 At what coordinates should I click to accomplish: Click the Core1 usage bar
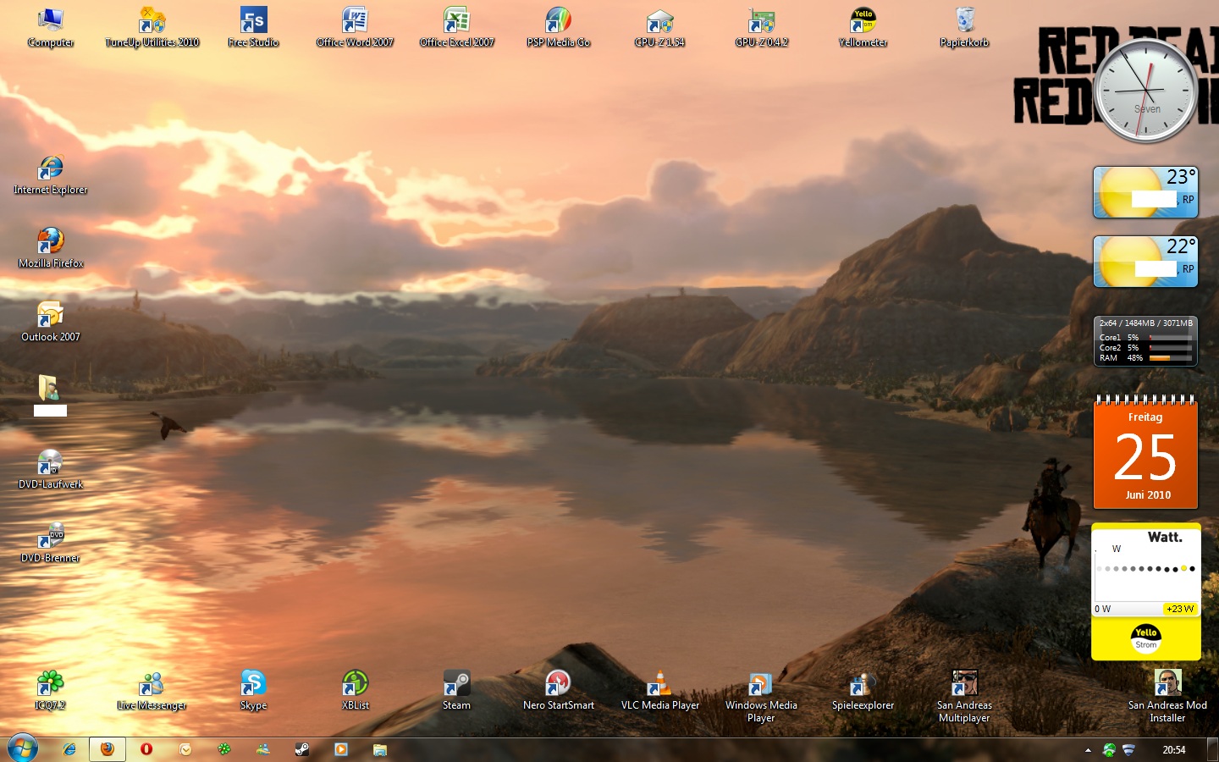[1171, 338]
